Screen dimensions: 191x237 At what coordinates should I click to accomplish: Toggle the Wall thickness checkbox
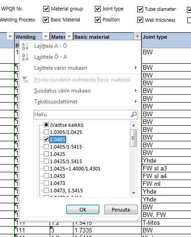[x=140, y=20]
